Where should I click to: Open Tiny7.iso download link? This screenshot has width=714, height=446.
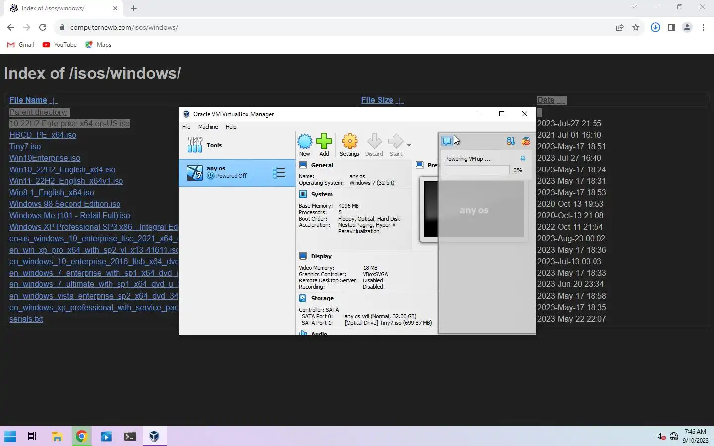coord(25,146)
